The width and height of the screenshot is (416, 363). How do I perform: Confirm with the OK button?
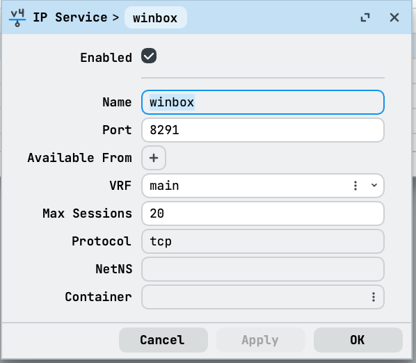pos(358,340)
